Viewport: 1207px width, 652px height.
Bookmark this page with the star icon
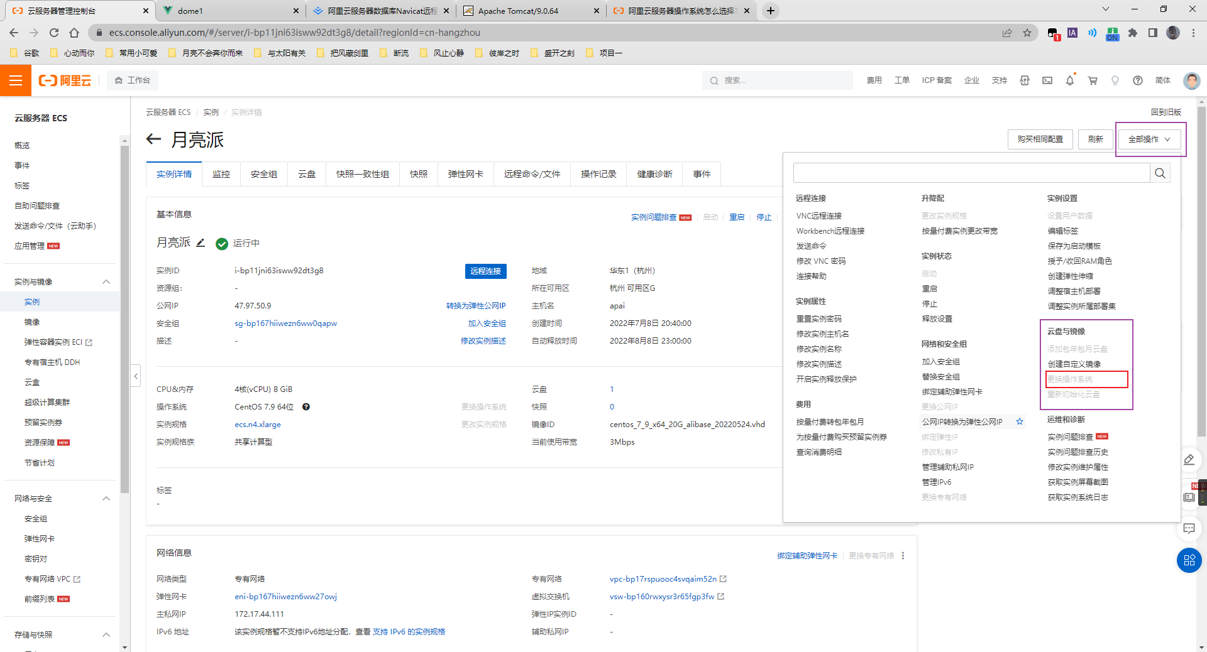tap(1027, 33)
